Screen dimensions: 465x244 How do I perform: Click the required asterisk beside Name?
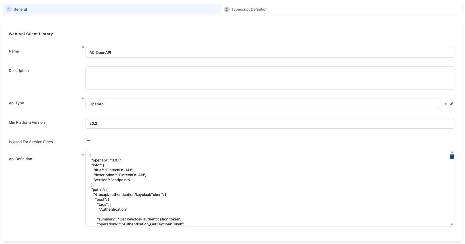coord(83,47)
